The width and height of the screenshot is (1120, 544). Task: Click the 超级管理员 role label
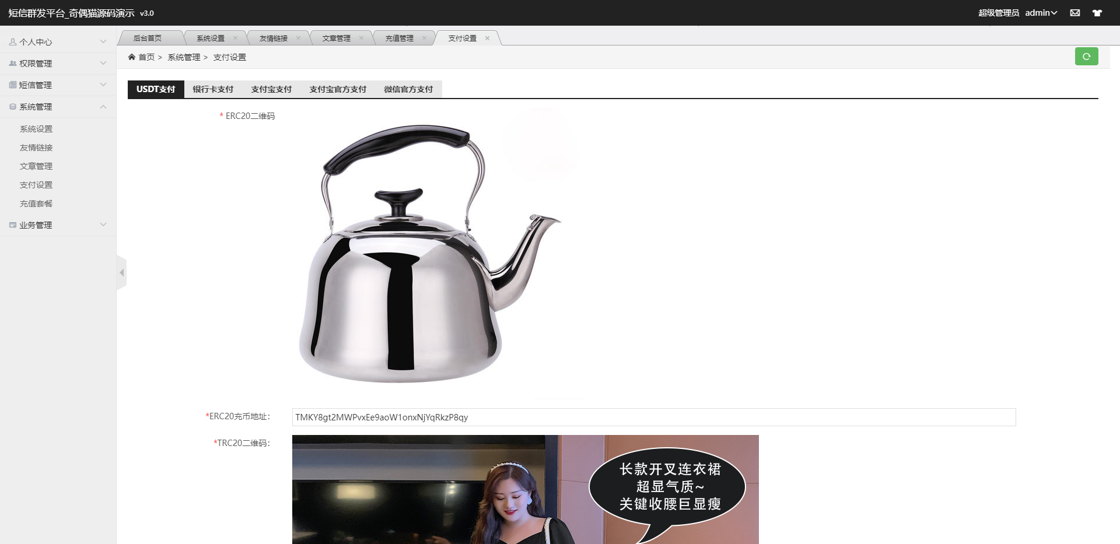pos(999,13)
